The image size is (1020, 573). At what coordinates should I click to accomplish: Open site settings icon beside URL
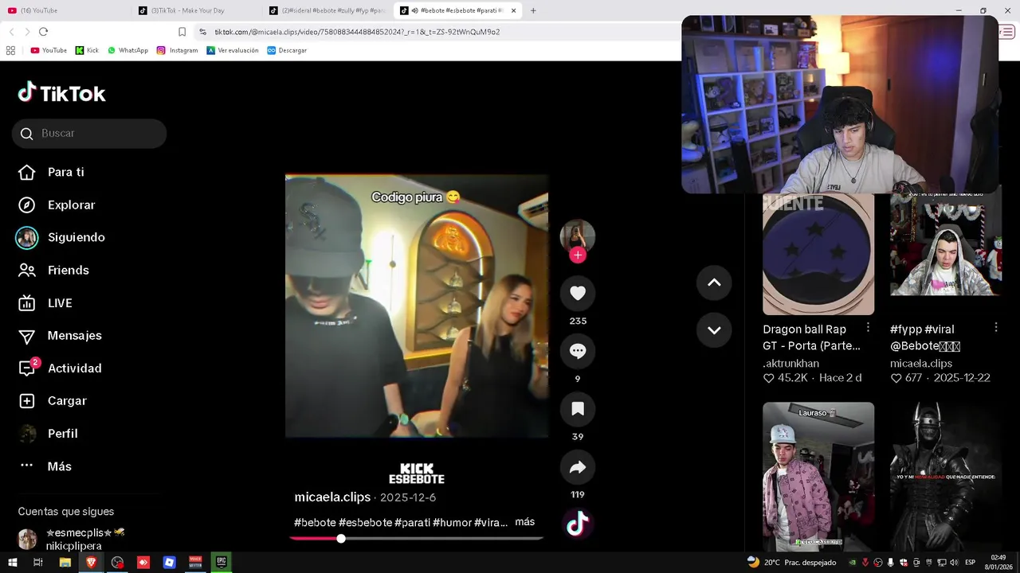coord(202,32)
